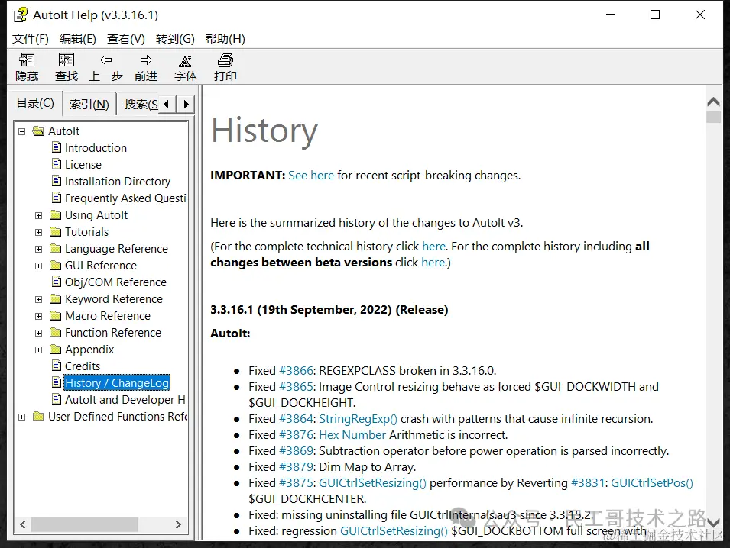The height and width of the screenshot is (548, 730).
Task: Expand the User Defined Functions Reference node
Action: pyautogui.click(x=22, y=417)
